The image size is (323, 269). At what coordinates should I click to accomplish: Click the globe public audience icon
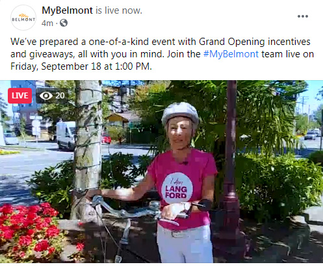(x=64, y=23)
